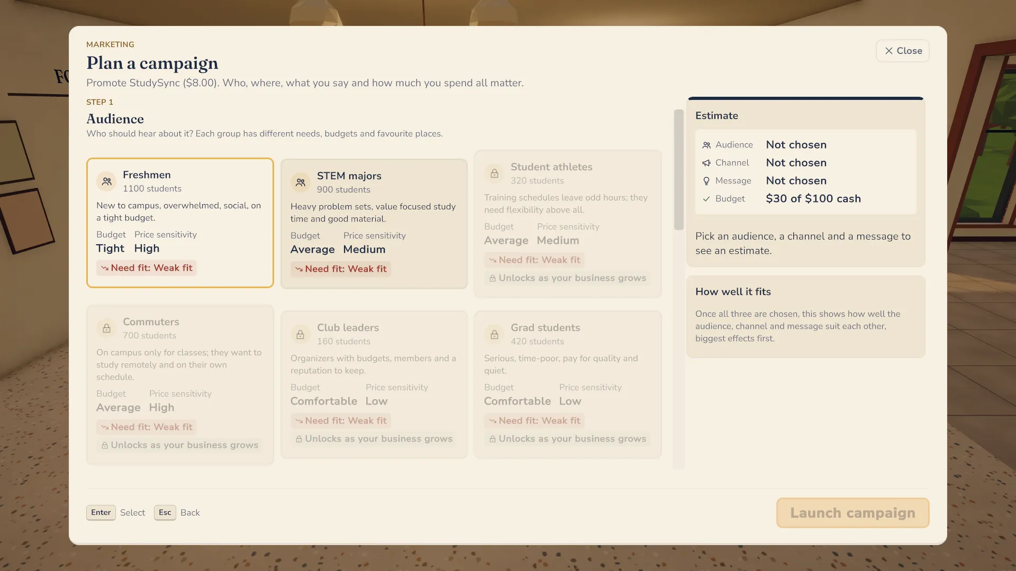The image size is (1016, 571).
Task: Click '$30 of $100 cash' budget value
Action: (813, 199)
